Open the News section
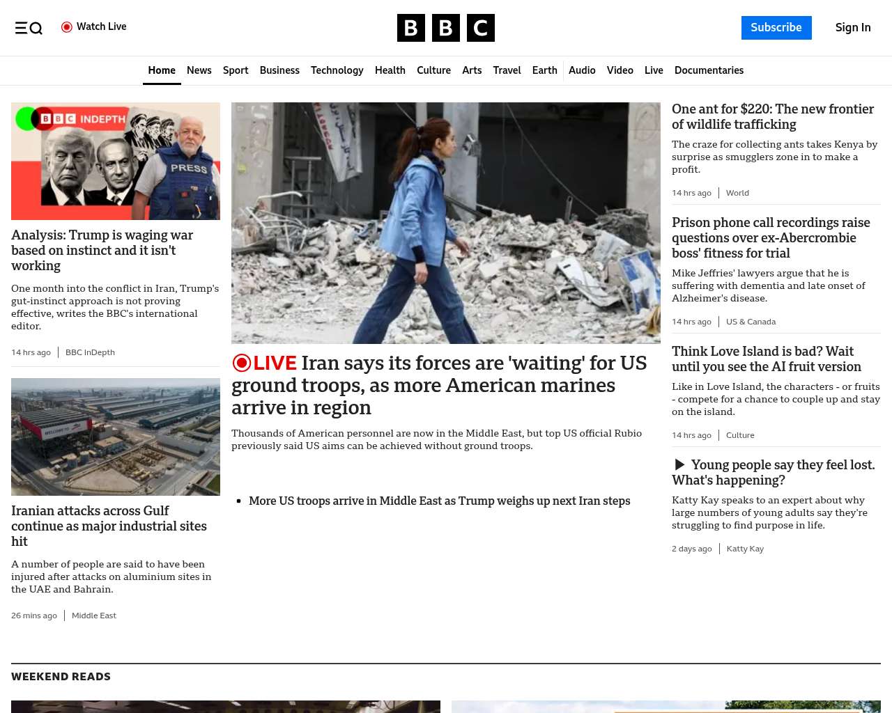Image resolution: width=892 pixels, height=713 pixels. click(x=199, y=70)
